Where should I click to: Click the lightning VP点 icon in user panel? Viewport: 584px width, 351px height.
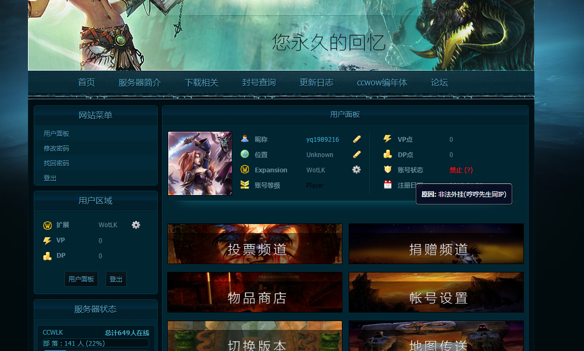(388, 139)
